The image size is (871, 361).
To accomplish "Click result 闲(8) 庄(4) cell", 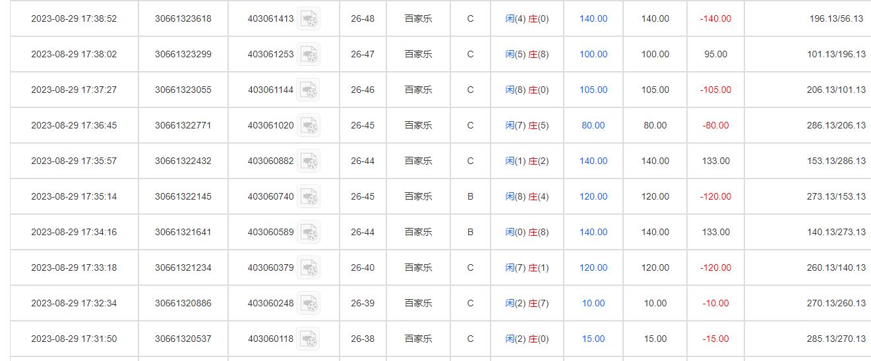I will (527, 197).
